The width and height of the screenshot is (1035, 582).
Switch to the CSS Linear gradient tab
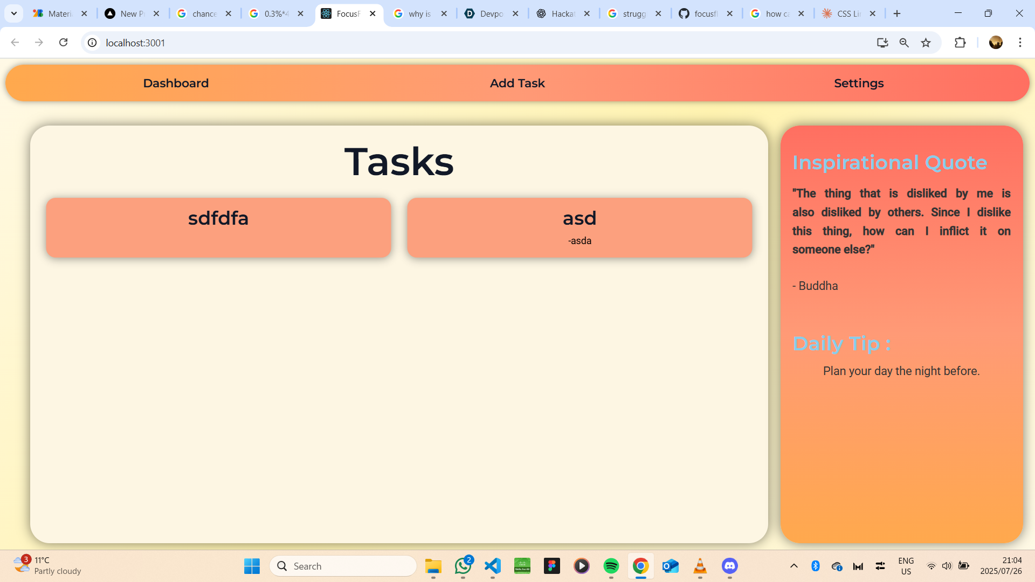pyautogui.click(x=848, y=13)
